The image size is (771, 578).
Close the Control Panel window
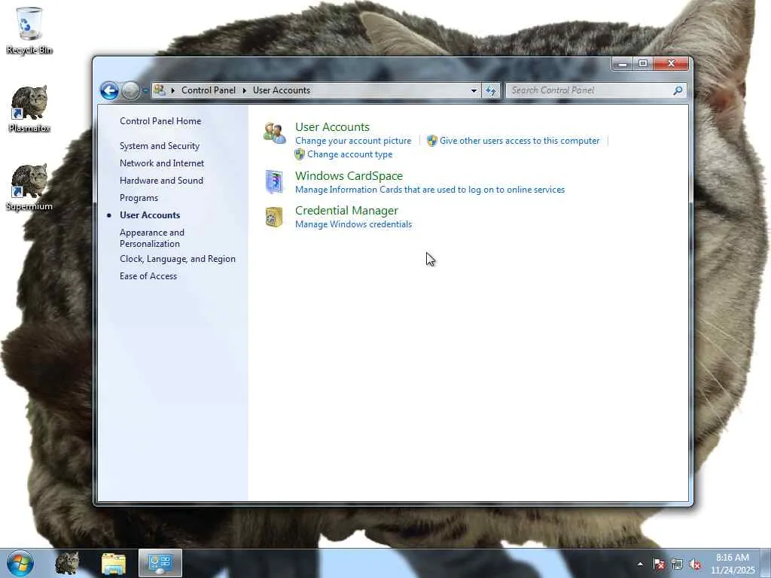coord(671,64)
